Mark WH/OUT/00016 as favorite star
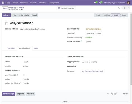The width and height of the screenshot is (132, 104). point(6,23)
